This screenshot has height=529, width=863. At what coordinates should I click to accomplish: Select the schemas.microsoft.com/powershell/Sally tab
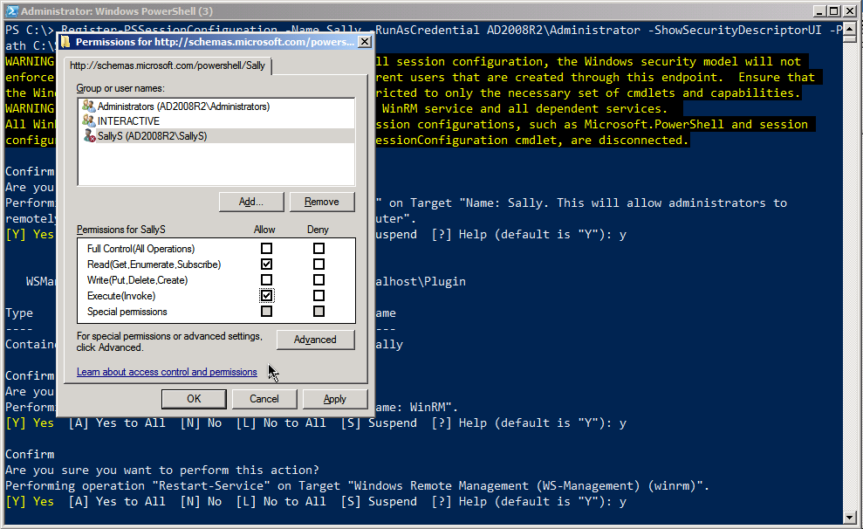tap(168, 66)
